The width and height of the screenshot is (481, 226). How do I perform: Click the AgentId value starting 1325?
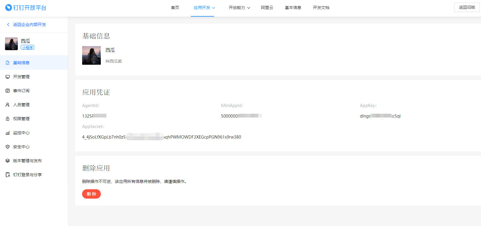(94, 116)
